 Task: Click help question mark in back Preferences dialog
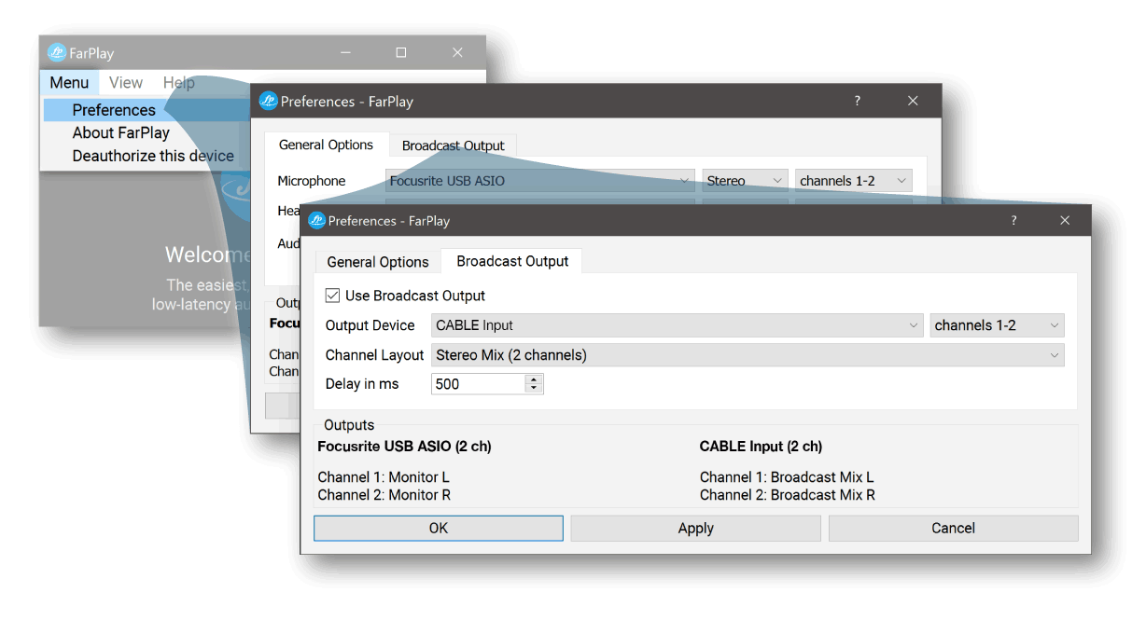pos(858,102)
